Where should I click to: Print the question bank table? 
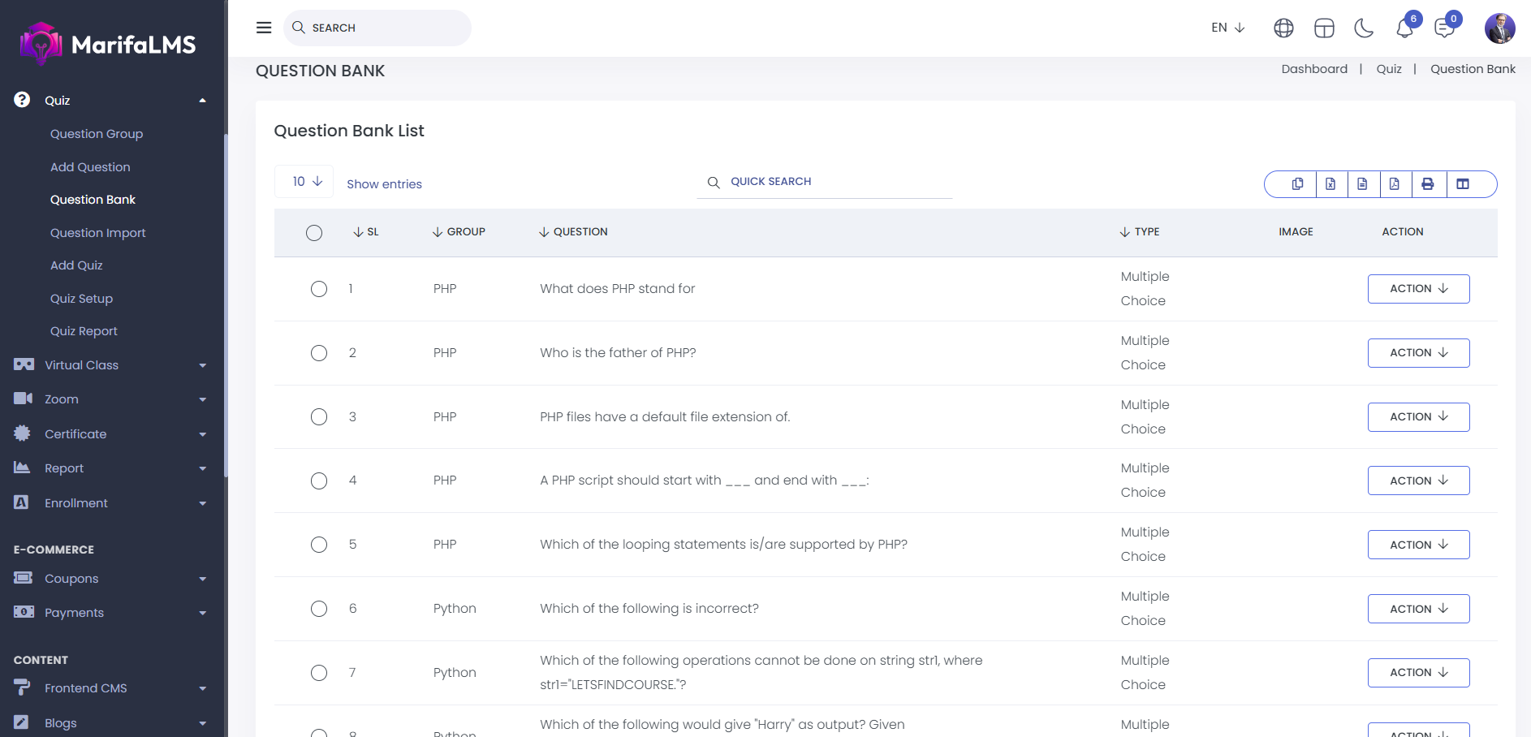click(x=1427, y=184)
